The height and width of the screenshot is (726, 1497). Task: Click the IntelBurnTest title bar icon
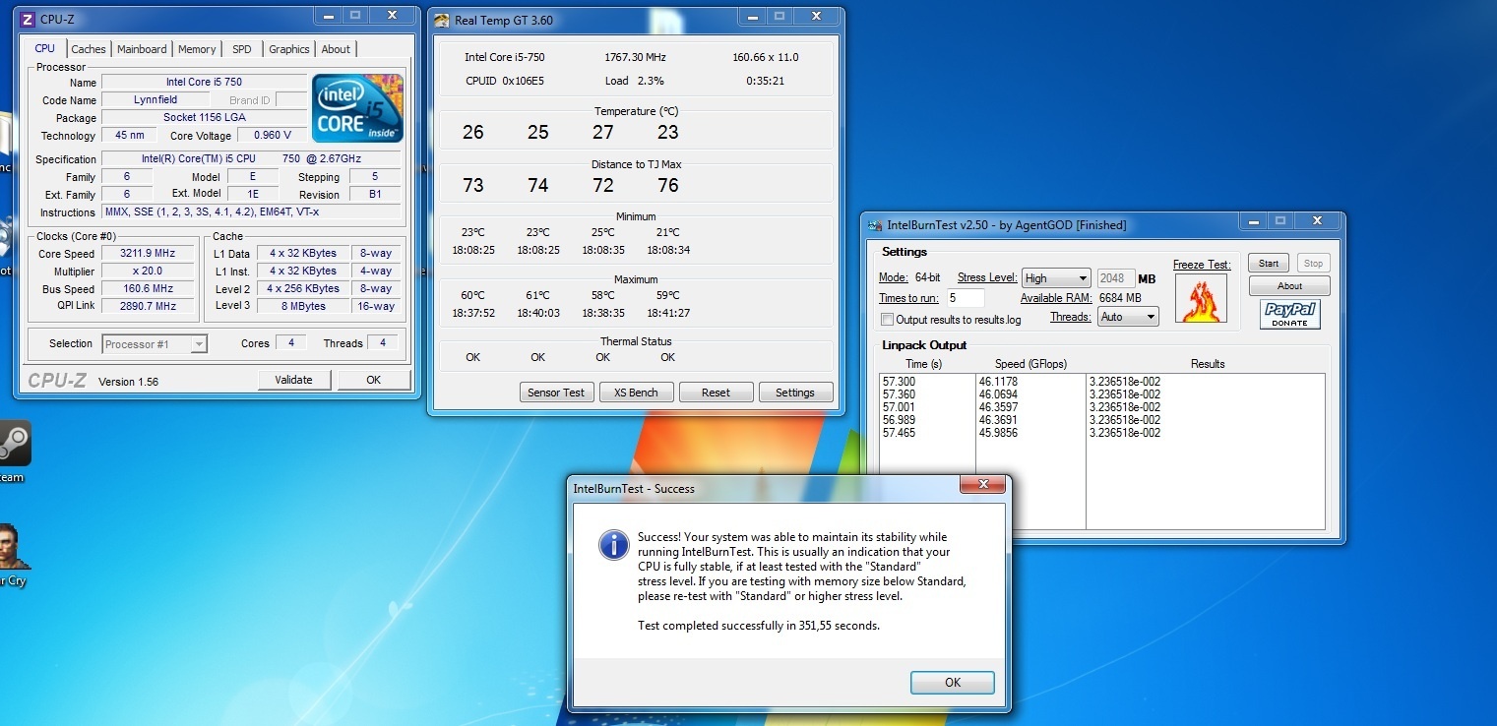875,225
